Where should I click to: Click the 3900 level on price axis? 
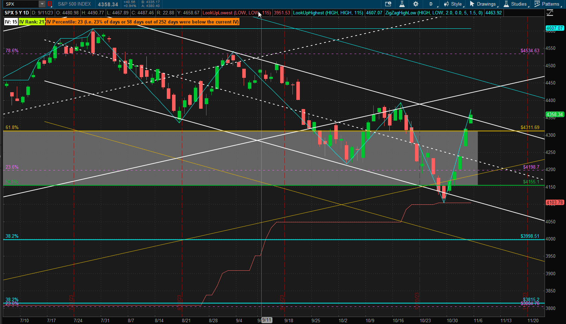[551, 274]
